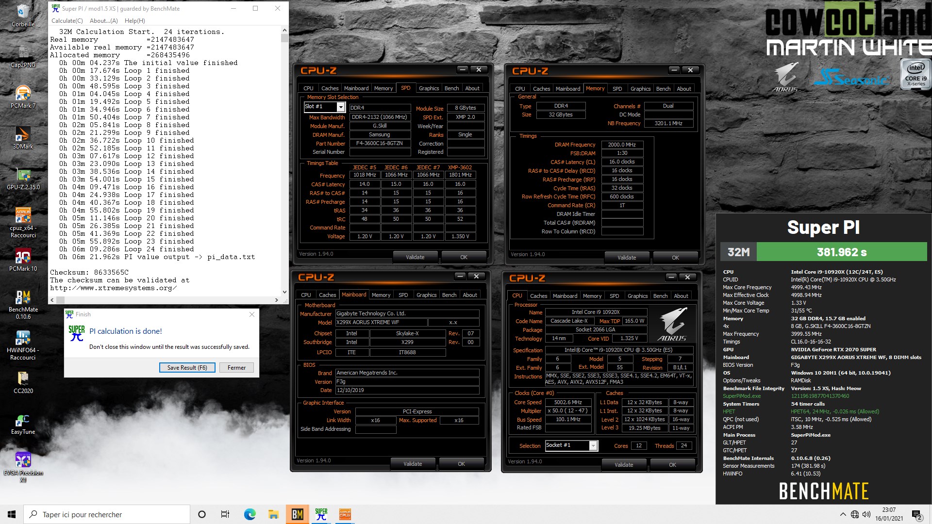Open BenchMate 0.10.6 desktop icon
932x524 pixels.
[x=23, y=304]
